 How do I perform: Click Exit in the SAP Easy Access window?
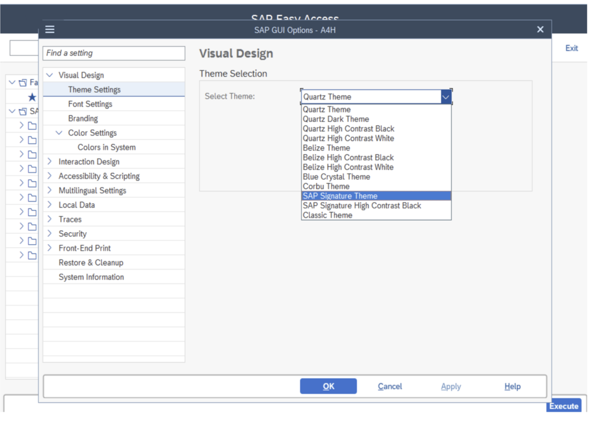click(571, 48)
